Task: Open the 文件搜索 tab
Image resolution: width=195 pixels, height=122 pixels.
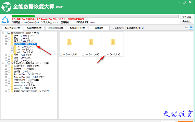Action: point(99,28)
